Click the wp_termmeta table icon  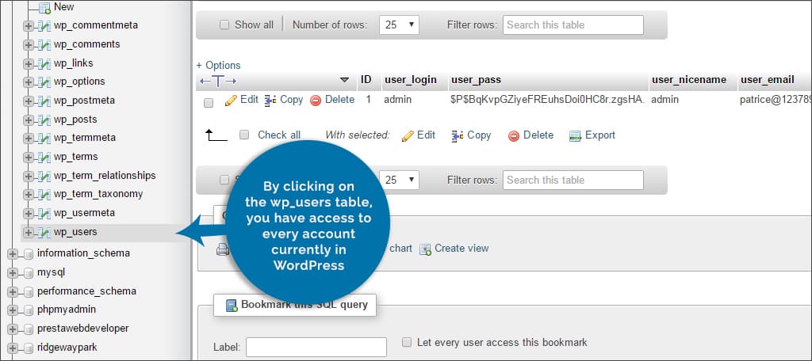(x=44, y=138)
